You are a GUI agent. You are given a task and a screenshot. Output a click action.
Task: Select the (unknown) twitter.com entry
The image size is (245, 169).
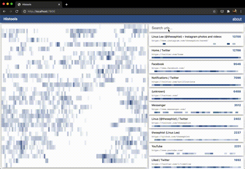pos(196,95)
